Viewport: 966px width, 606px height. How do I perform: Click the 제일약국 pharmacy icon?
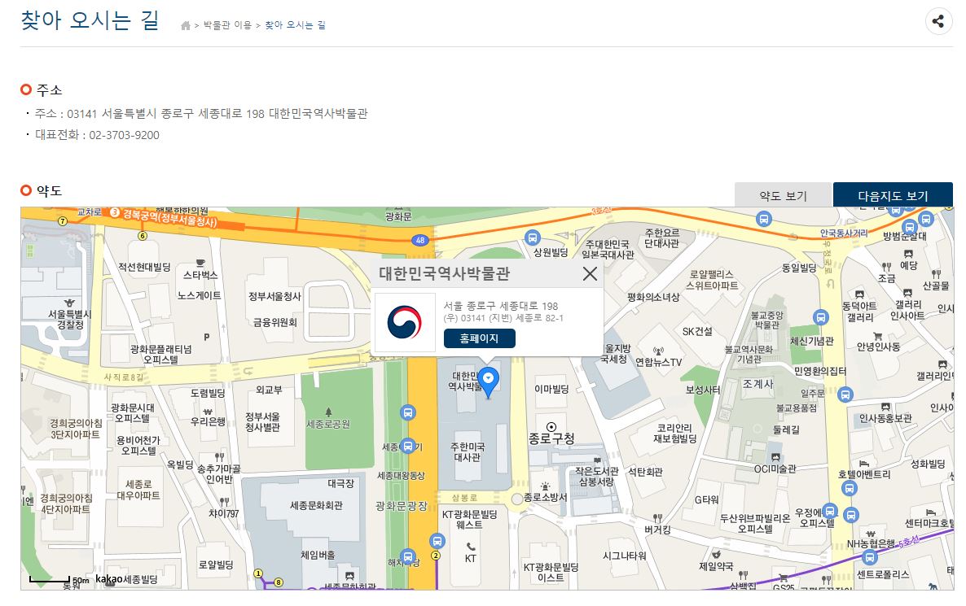click(x=716, y=554)
